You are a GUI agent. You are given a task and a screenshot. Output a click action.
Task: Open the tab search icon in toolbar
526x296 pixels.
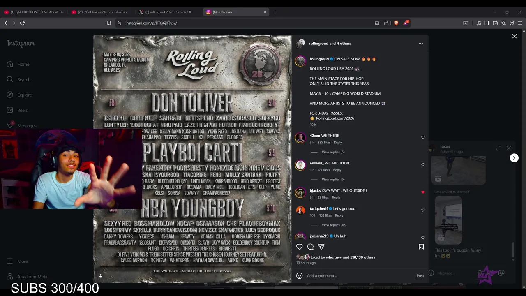click(466, 23)
